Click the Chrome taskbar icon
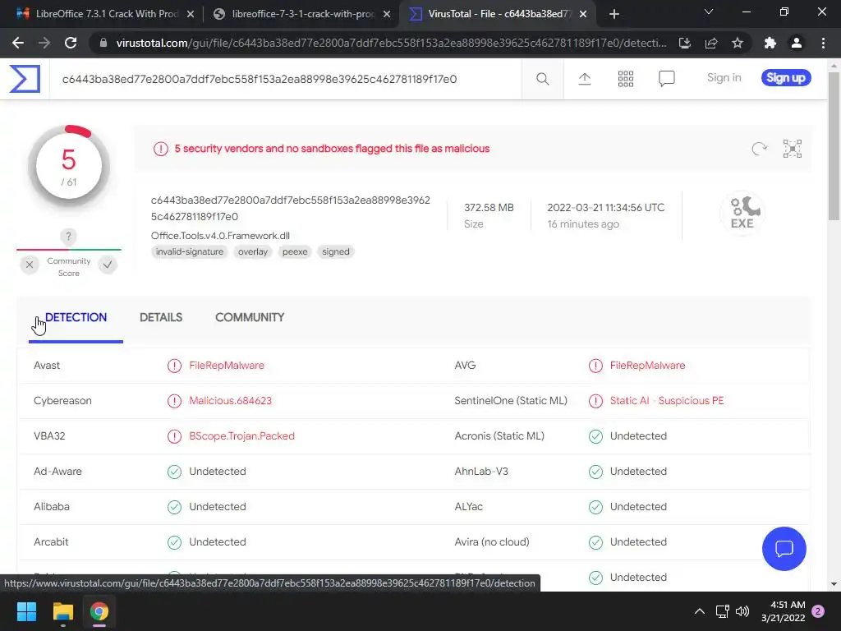Image resolution: width=841 pixels, height=631 pixels. [99, 611]
